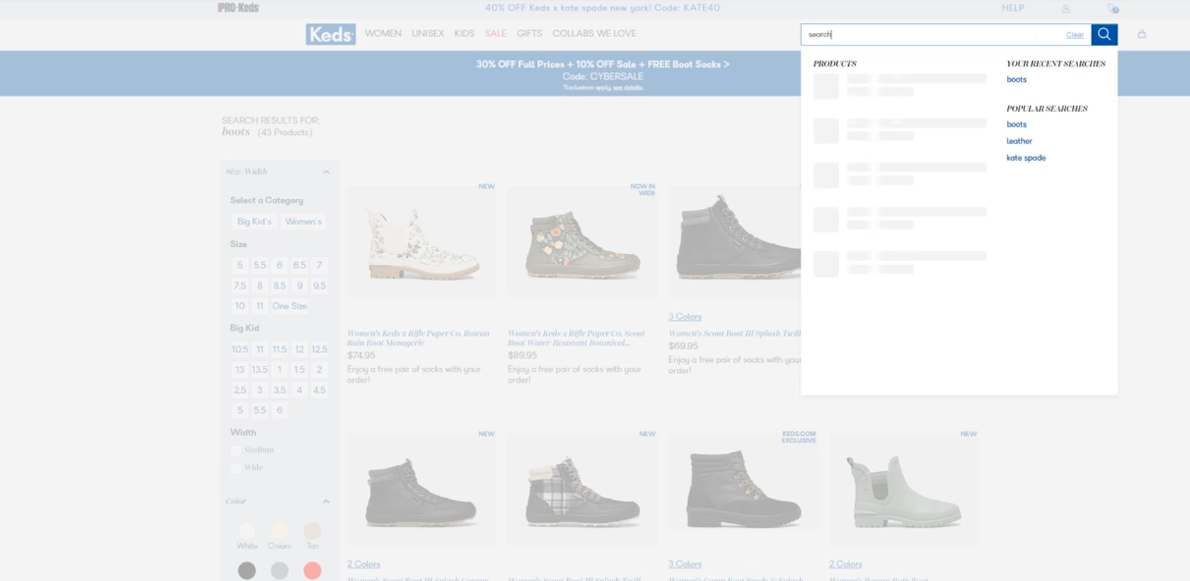Select the Big Kid's category filter
Screen dimensions: 1190x581
click(254, 221)
